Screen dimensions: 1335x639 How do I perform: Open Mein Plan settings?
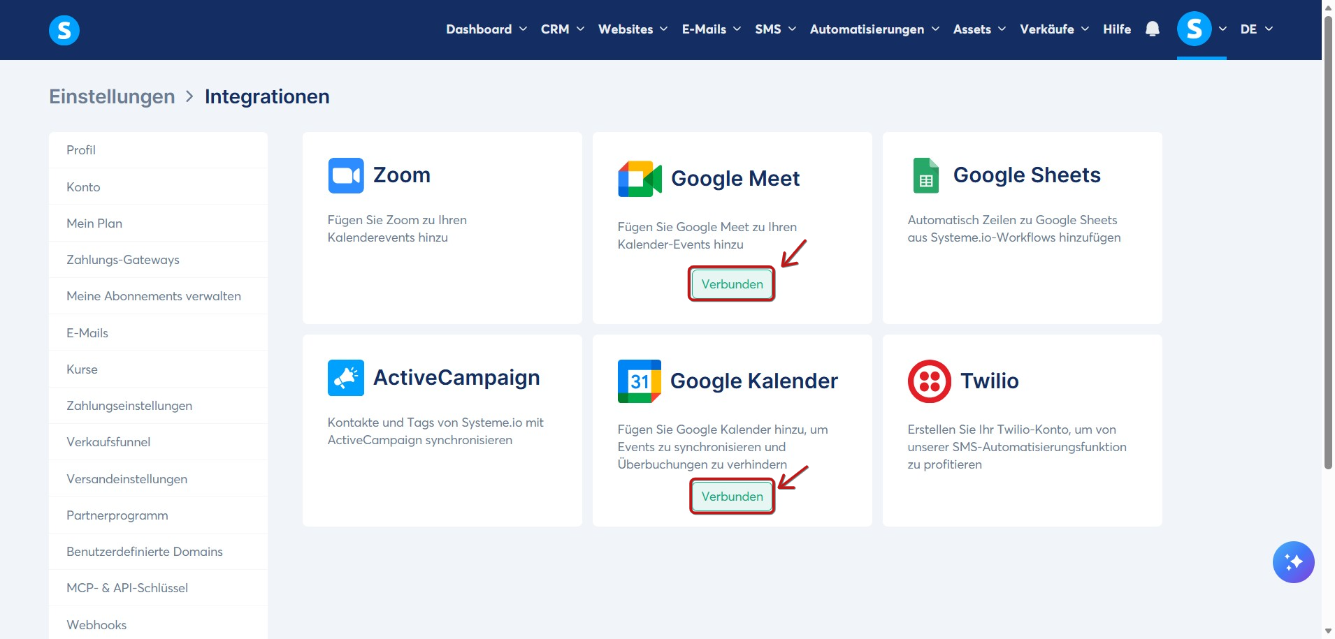point(158,223)
